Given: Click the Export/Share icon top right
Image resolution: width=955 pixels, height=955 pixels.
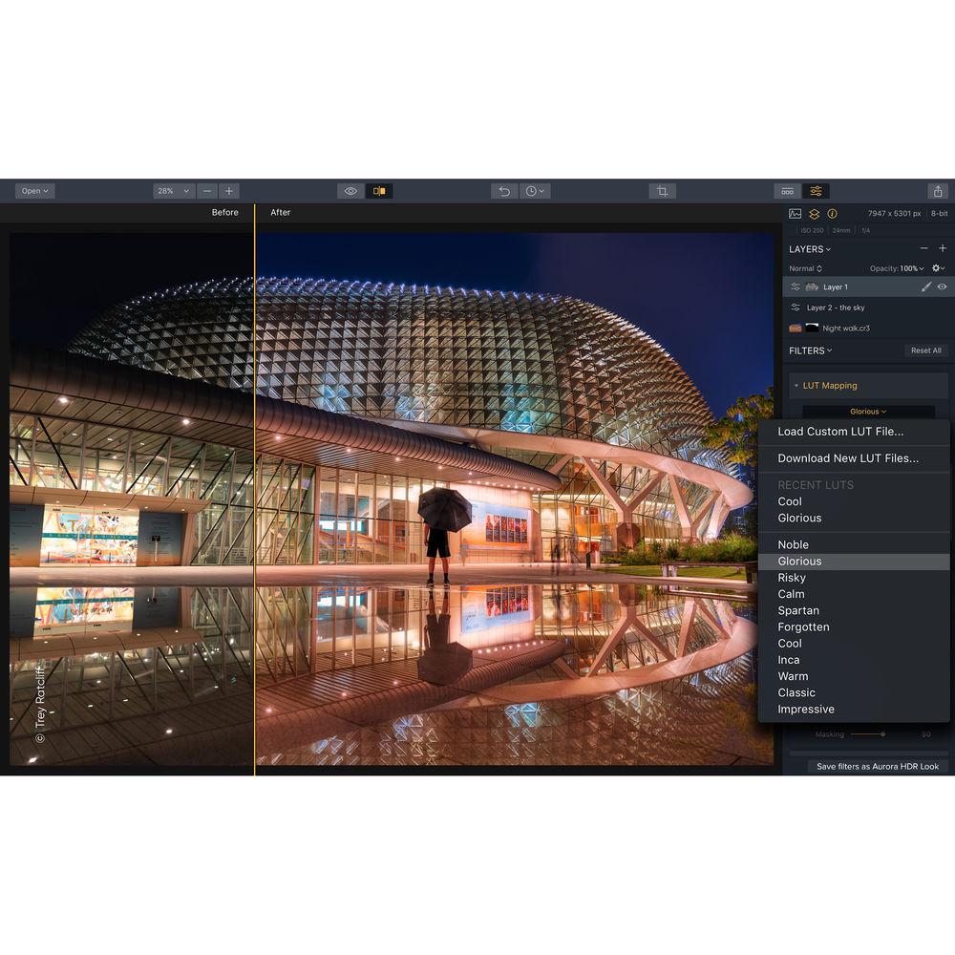Looking at the screenshot, I should tap(939, 190).
